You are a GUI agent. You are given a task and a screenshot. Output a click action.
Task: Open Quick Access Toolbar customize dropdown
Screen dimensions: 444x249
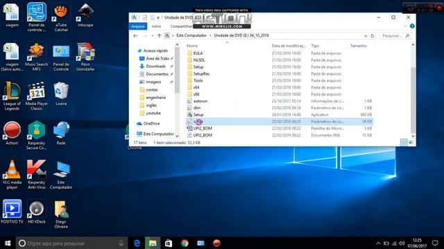(158, 18)
